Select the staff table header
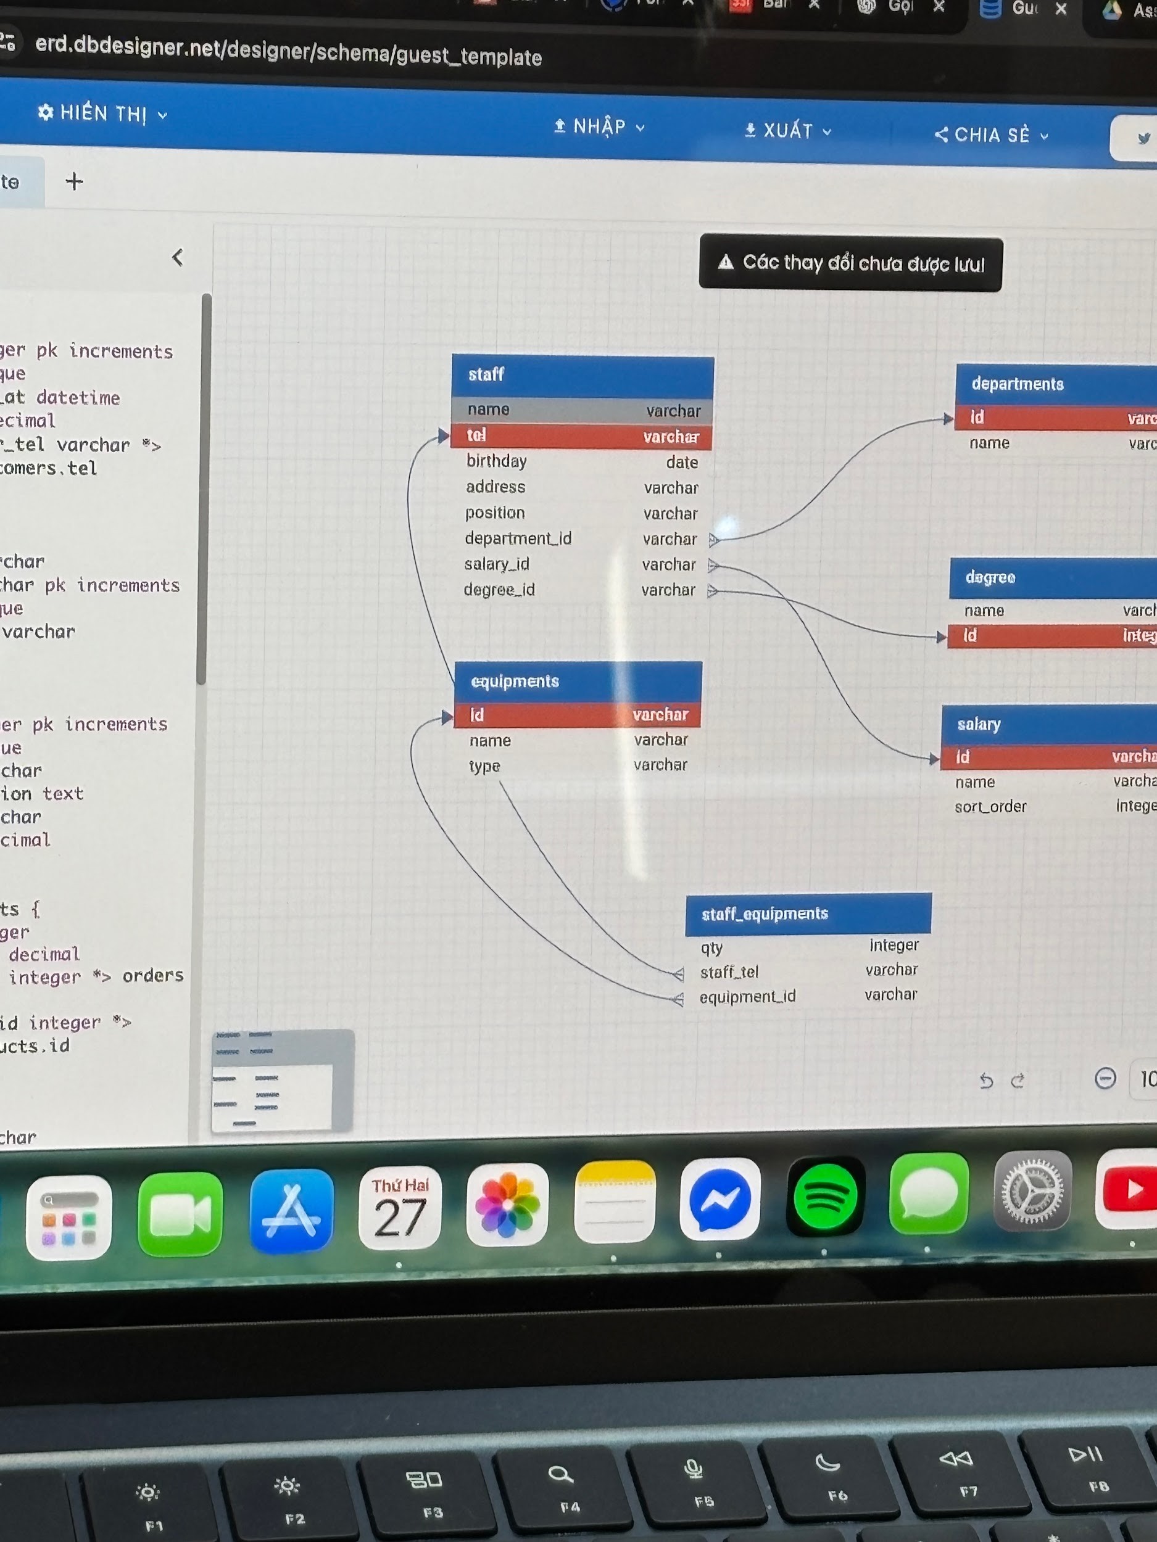1157x1542 pixels. click(583, 376)
